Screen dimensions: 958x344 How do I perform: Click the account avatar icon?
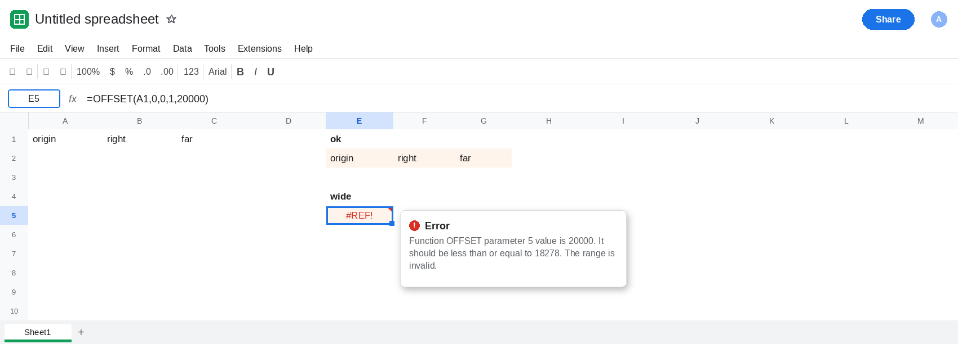(x=939, y=19)
